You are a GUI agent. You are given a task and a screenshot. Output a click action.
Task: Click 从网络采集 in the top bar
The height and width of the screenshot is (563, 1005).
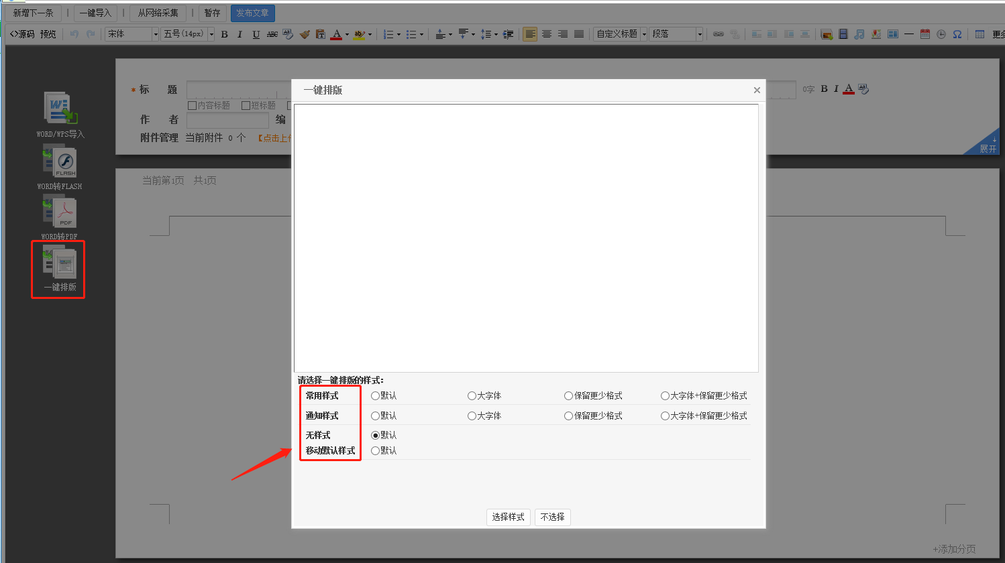click(x=158, y=13)
